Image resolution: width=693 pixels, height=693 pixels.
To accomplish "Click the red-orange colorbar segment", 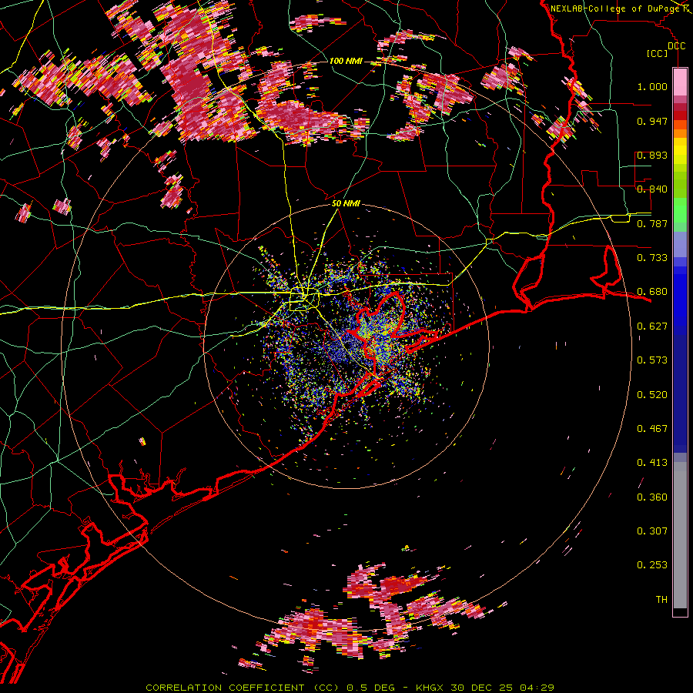I will [680, 124].
